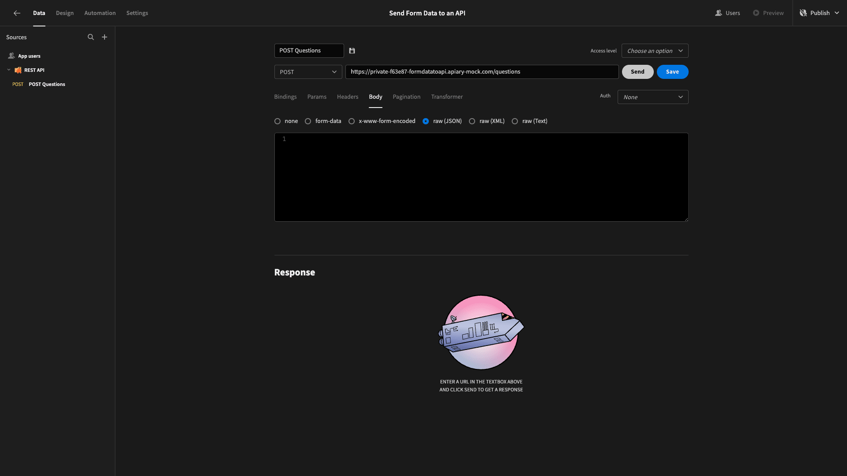Click the Send button
847x476 pixels.
[x=637, y=72]
